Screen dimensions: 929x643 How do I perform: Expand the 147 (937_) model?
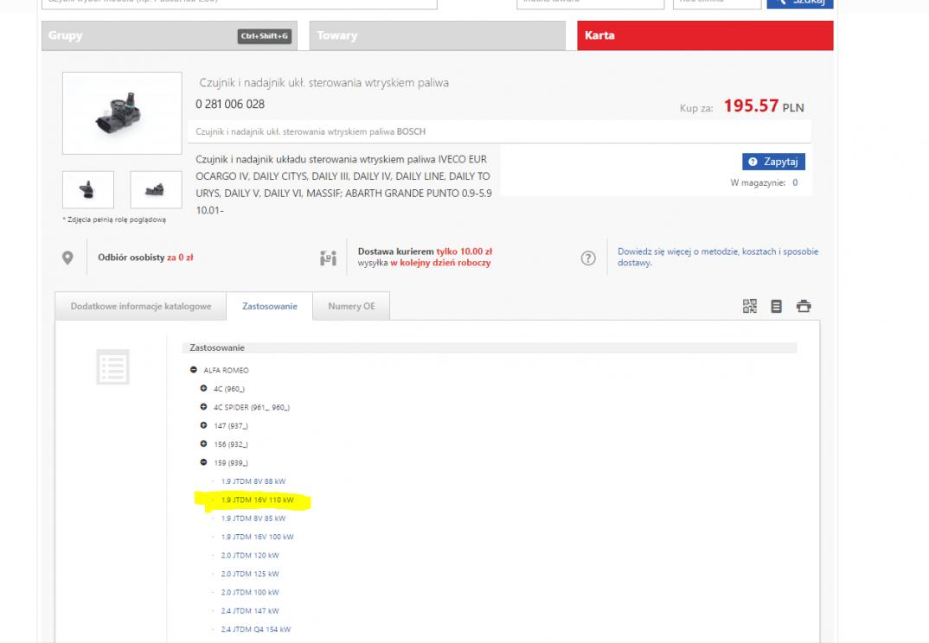[x=203, y=425]
